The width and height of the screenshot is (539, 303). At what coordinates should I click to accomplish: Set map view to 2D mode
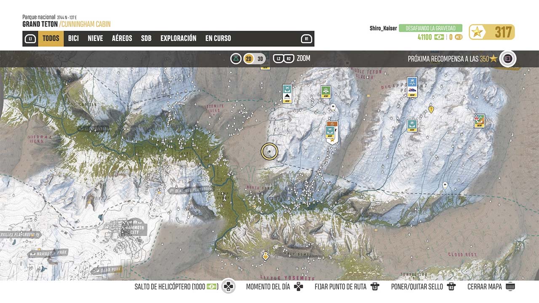click(x=249, y=59)
